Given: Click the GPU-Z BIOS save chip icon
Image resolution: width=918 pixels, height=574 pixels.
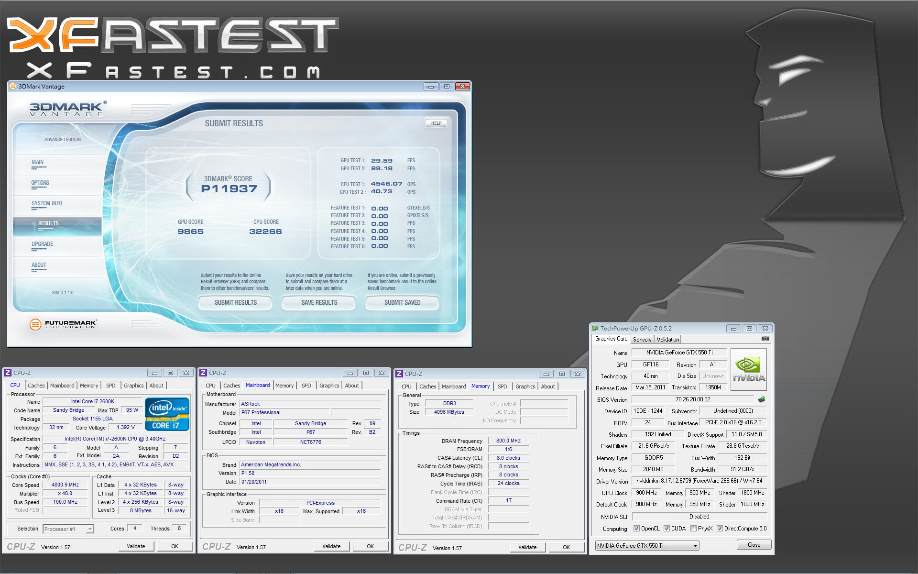Looking at the screenshot, I should point(762,399).
